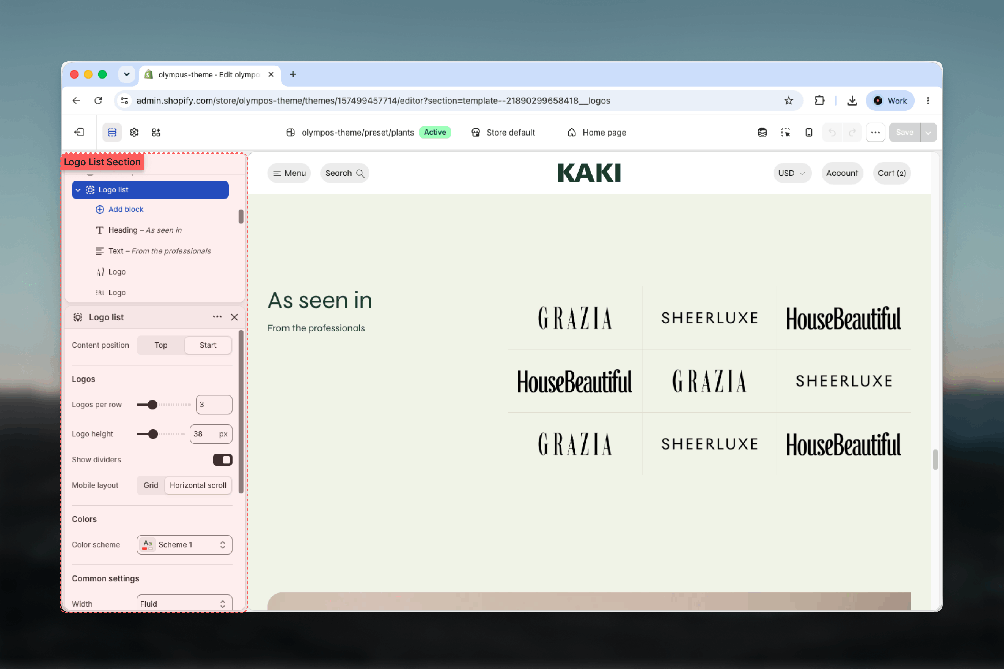1004x669 pixels.
Task: Set content position to Start
Action: [x=208, y=345]
